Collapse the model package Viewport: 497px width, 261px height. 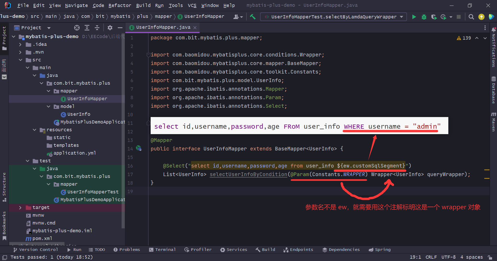click(x=48, y=106)
